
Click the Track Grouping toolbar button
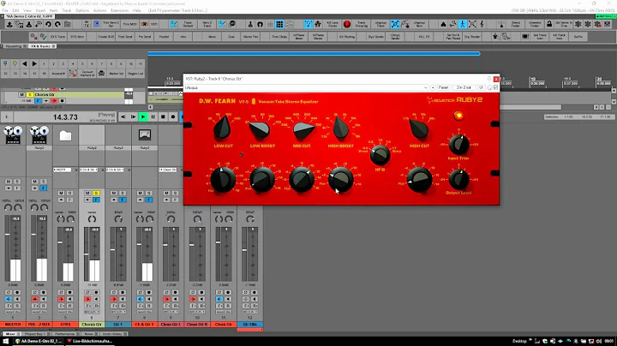point(362,24)
